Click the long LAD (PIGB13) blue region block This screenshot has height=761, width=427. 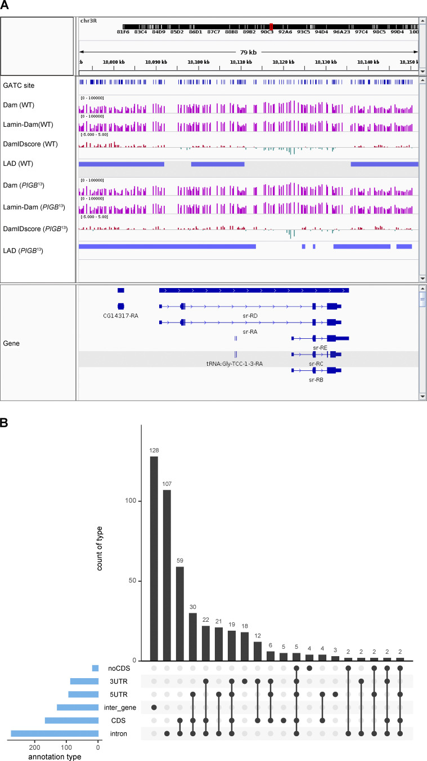pos(167,246)
